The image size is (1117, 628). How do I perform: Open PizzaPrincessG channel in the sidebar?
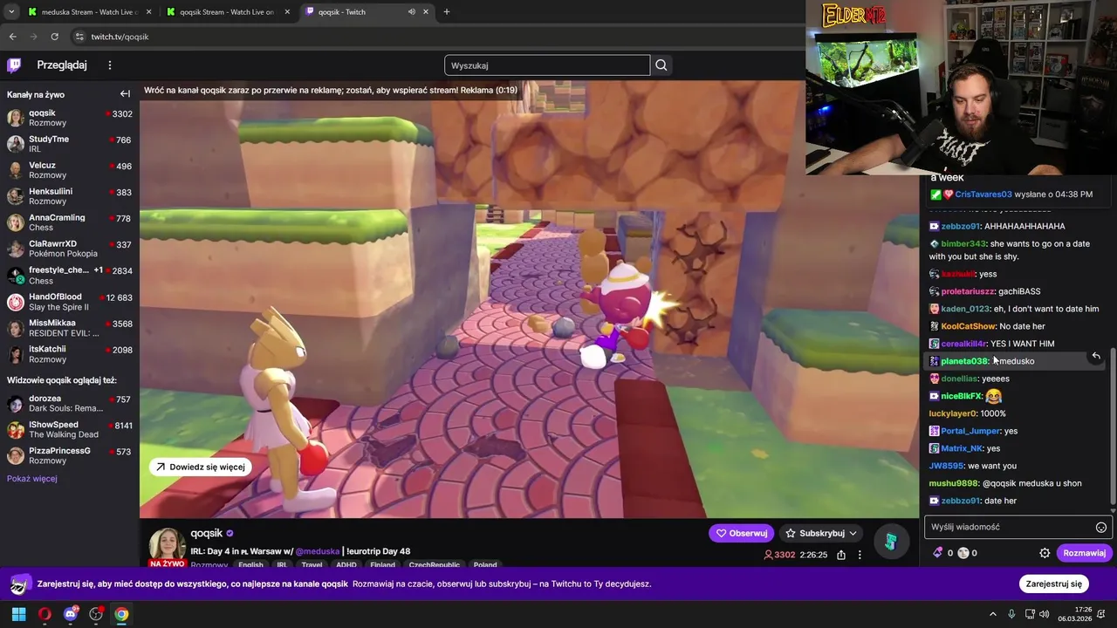click(70, 455)
